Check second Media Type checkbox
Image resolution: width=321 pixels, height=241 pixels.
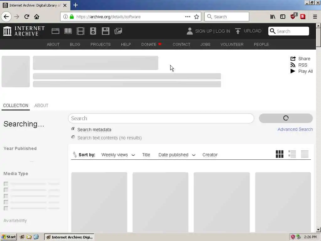coord(6,190)
